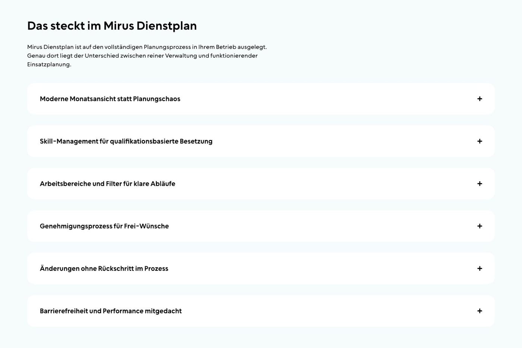Open 'Genehmigungsprozess für Frei-Wünsche' title text
Viewport: 522px width, 348px height.
tap(104, 226)
